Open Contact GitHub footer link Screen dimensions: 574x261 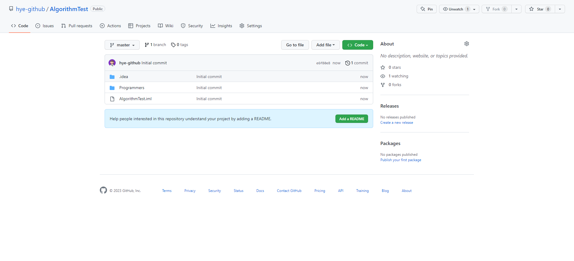(289, 191)
